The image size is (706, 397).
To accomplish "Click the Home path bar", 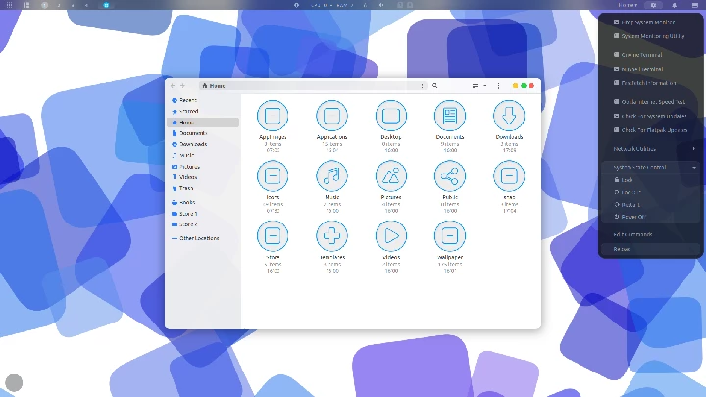I will point(215,86).
